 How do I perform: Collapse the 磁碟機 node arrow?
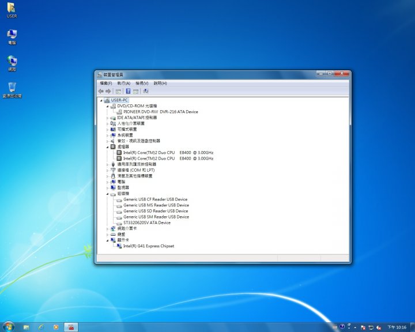point(107,194)
